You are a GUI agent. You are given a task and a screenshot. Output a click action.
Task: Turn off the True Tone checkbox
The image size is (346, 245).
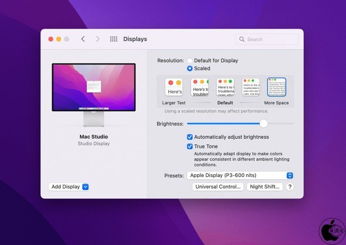[x=190, y=146]
